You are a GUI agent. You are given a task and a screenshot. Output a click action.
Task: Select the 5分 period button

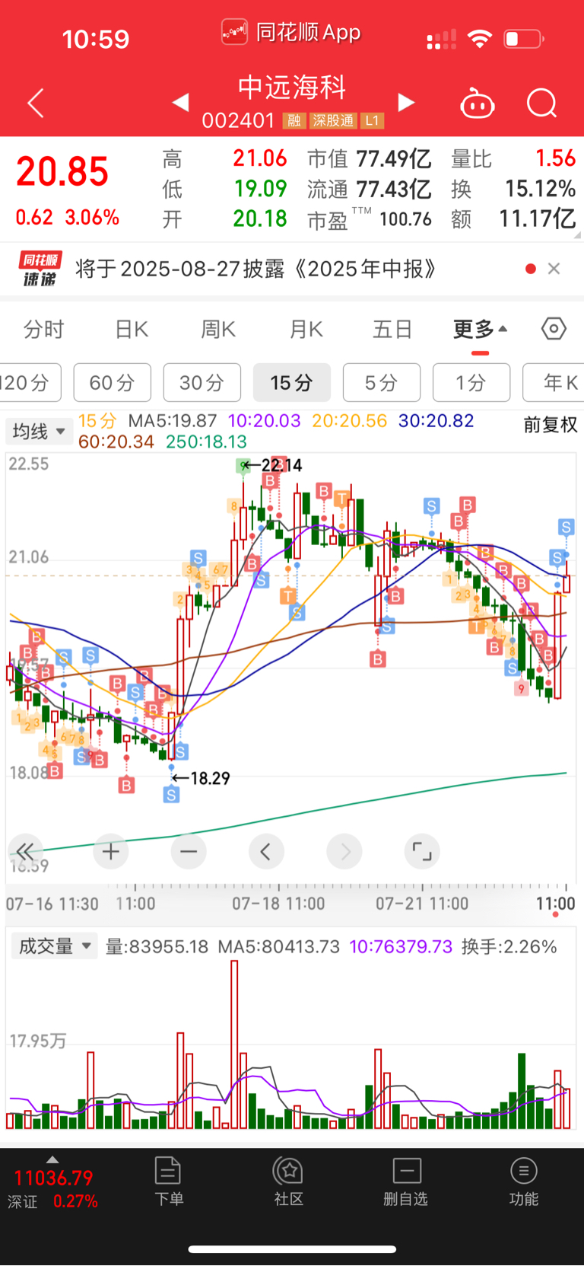(x=382, y=382)
